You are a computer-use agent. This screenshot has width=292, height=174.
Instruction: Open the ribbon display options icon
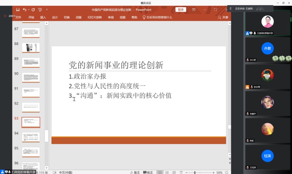pos(194,10)
